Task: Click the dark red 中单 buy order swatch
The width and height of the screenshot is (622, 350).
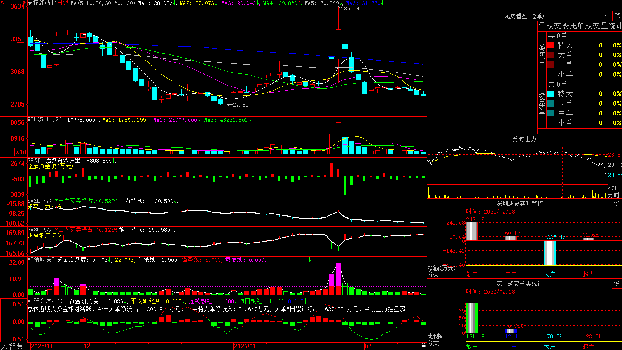Action: [550, 65]
